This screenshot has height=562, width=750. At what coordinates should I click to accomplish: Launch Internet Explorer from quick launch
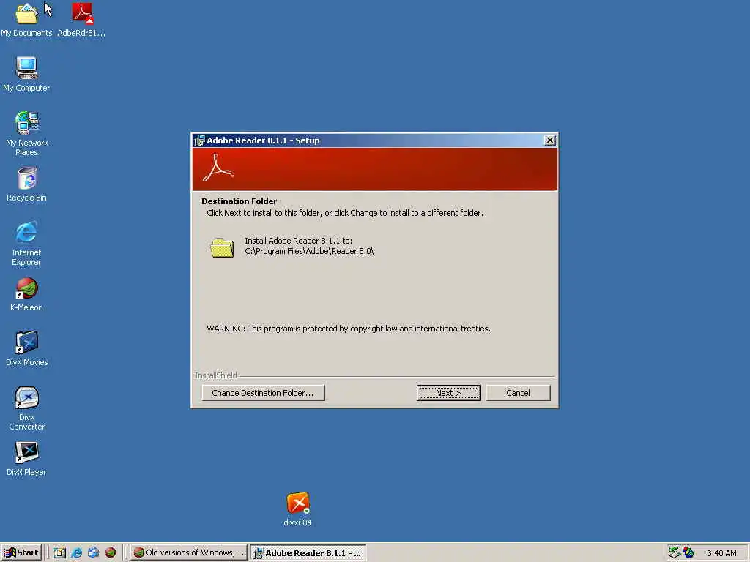pos(76,552)
